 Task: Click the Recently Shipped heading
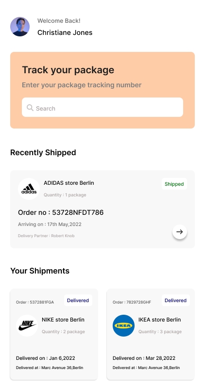pyautogui.click(x=43, y=153)
